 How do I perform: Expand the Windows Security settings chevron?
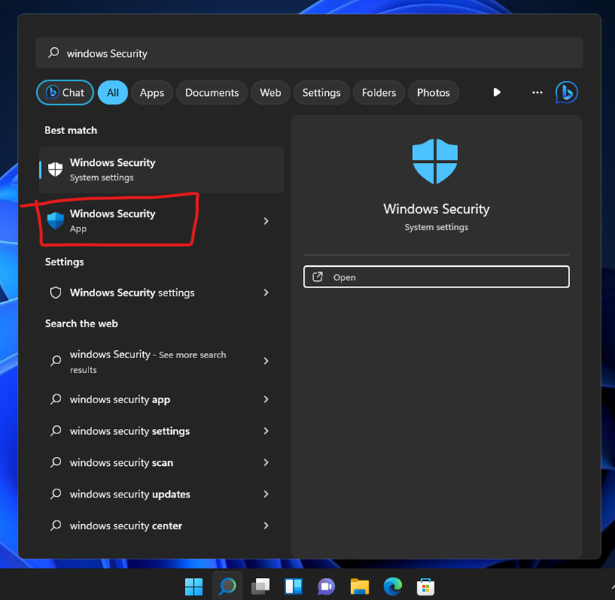(266, 293)
